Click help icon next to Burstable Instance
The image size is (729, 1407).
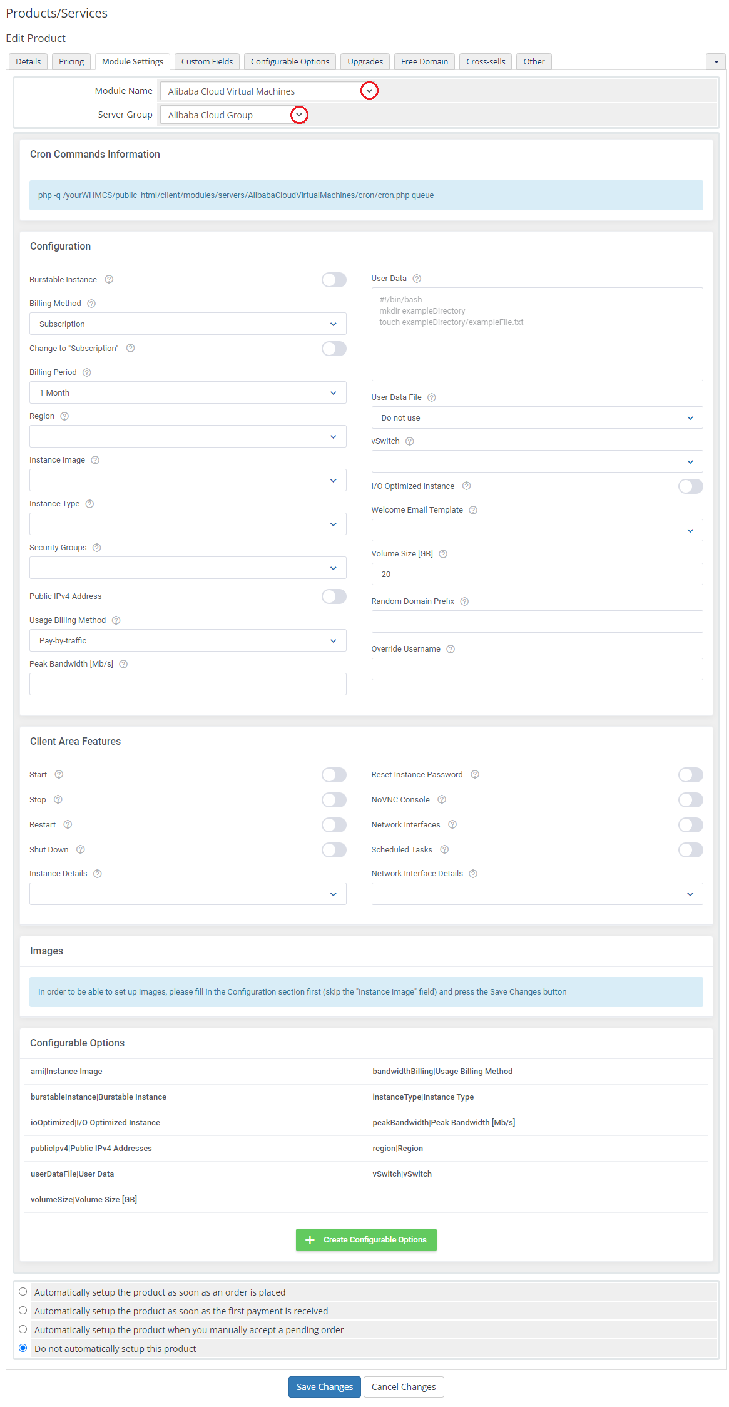109,279
